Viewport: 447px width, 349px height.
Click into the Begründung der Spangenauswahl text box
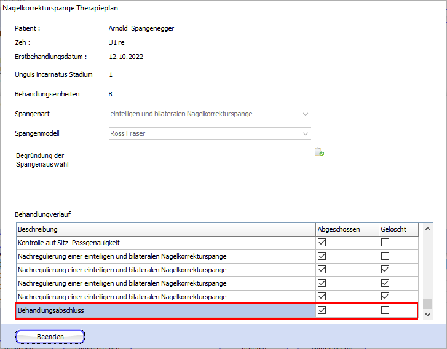click(210, 174)
